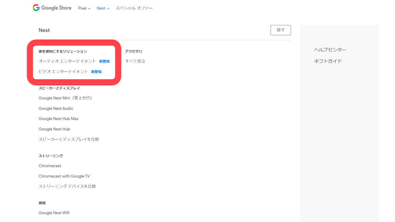Collapse the expanded Nest dropdown
The height and width of the screenshot is (222, 395).
[103, 8]
